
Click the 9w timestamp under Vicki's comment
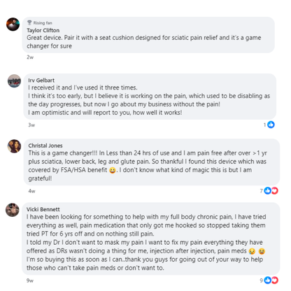coord(30,281)
